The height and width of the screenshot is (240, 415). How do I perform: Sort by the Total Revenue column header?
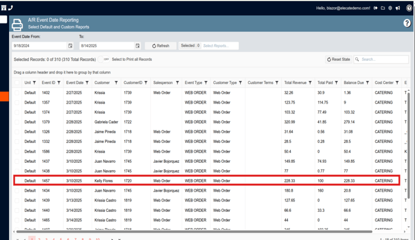point(295,83)
